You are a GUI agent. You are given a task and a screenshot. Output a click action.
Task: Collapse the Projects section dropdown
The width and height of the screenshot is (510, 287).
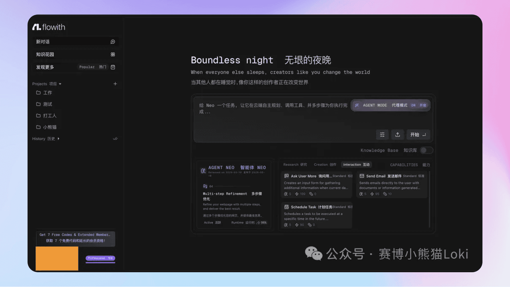60,84
